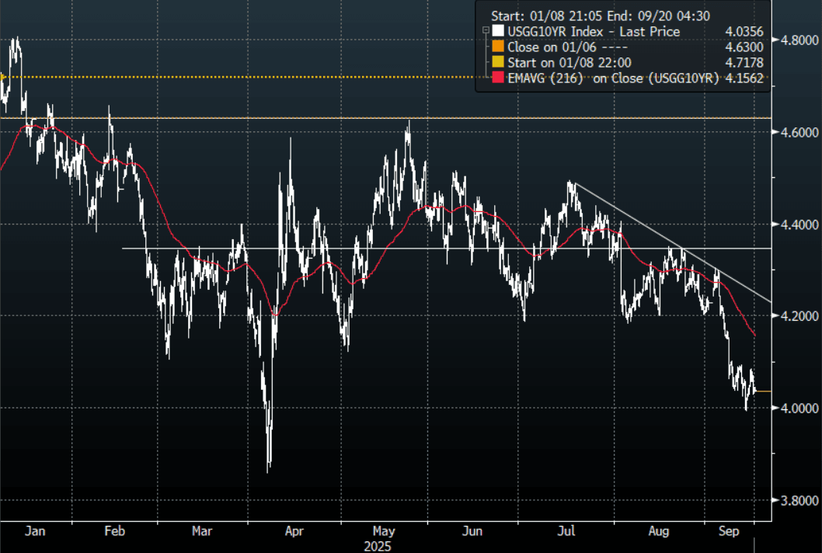Click the Sep label on time axis
This screenshot has width=822, height=553.
[728, 531]
